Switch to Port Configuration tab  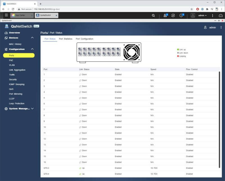click(x=85, y=39)
